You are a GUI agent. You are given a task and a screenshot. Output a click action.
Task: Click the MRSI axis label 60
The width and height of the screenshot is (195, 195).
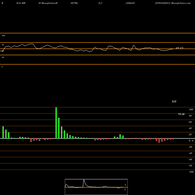coord(190,122)
